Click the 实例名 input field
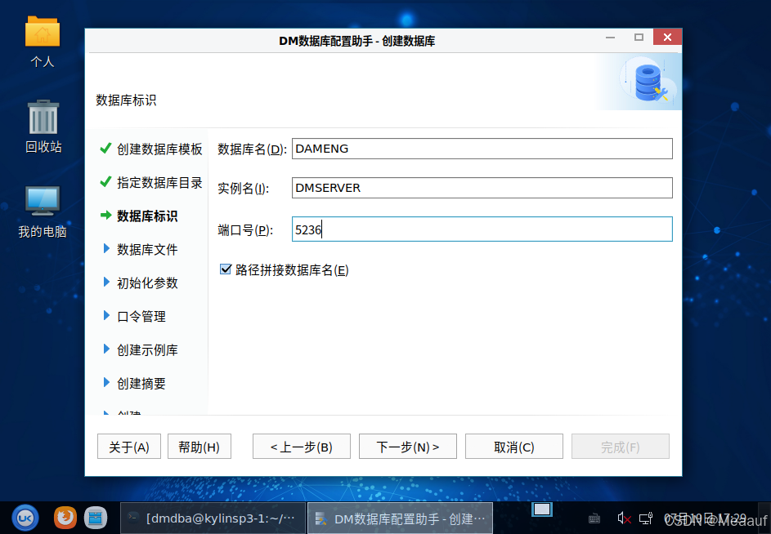Image resolution: width=771 pixels, height=534 pixels. coord(482,188)
